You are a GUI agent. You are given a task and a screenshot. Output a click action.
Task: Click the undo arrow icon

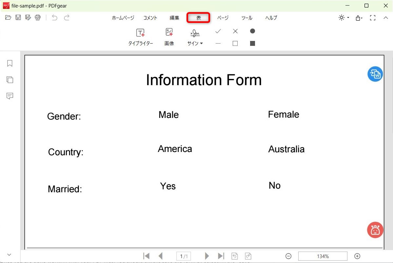54,18
